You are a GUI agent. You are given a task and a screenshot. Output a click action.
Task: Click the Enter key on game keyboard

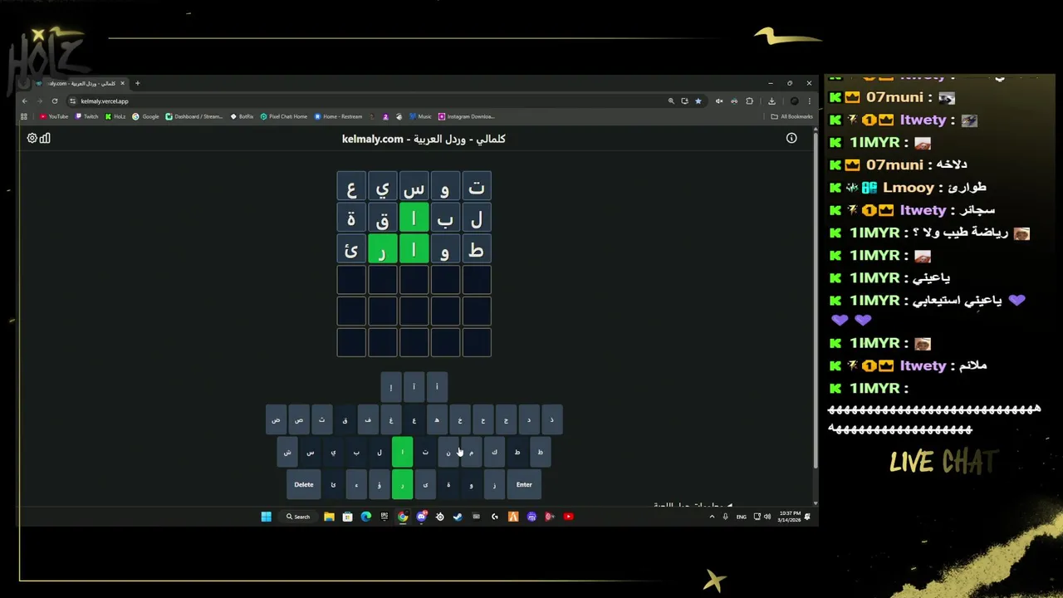point(524,484)
